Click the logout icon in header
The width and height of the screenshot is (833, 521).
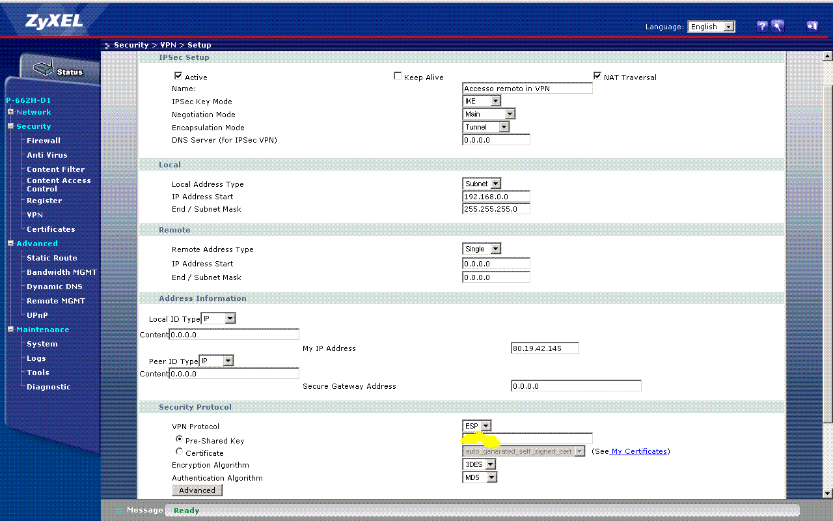[812, 26]
